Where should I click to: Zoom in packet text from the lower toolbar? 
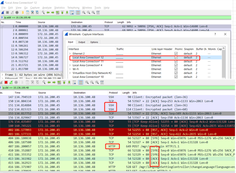click(87, 82)
